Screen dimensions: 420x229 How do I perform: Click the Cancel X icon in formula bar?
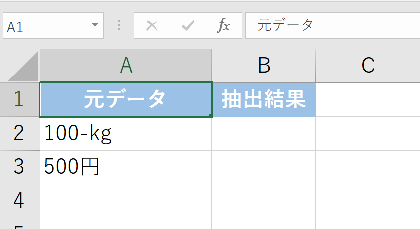[x=152, y=26]
